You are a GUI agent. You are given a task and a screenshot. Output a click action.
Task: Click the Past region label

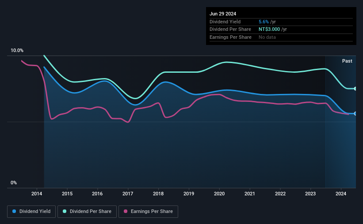(x=347, y=61)
